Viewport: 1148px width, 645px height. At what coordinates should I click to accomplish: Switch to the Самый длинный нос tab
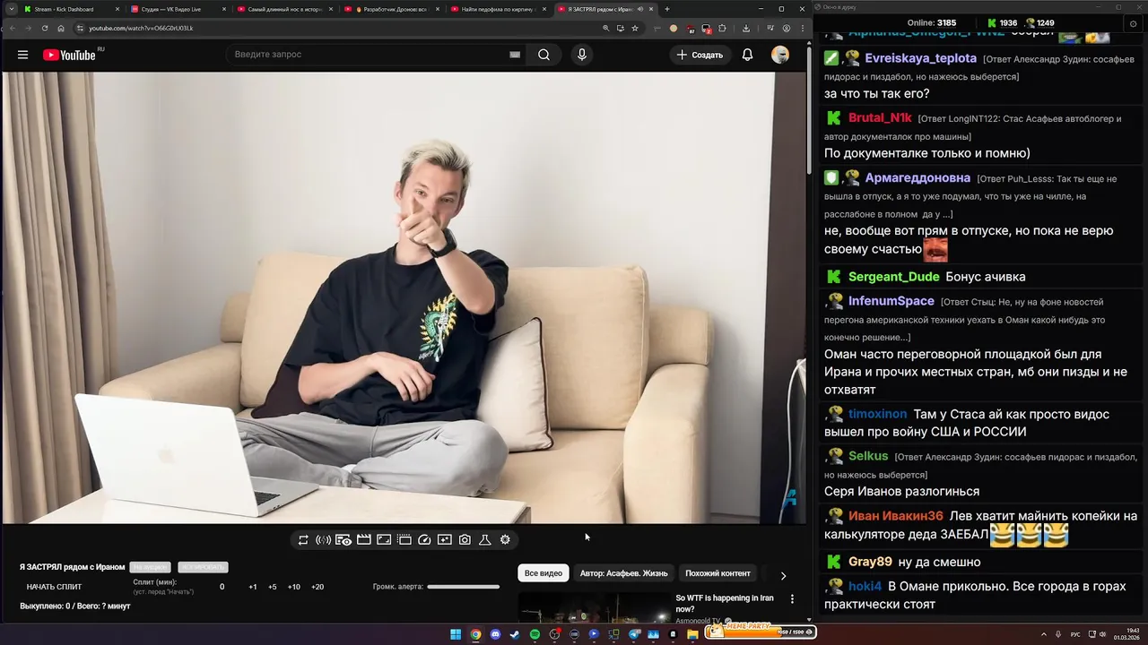pyautogui.click(x=285, y=9)
